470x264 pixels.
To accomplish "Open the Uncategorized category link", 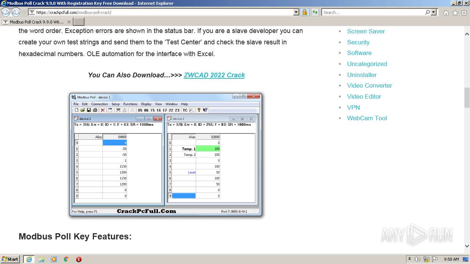I will coord(367,64).
